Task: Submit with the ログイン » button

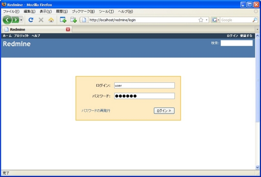Action: coord(164,111)
